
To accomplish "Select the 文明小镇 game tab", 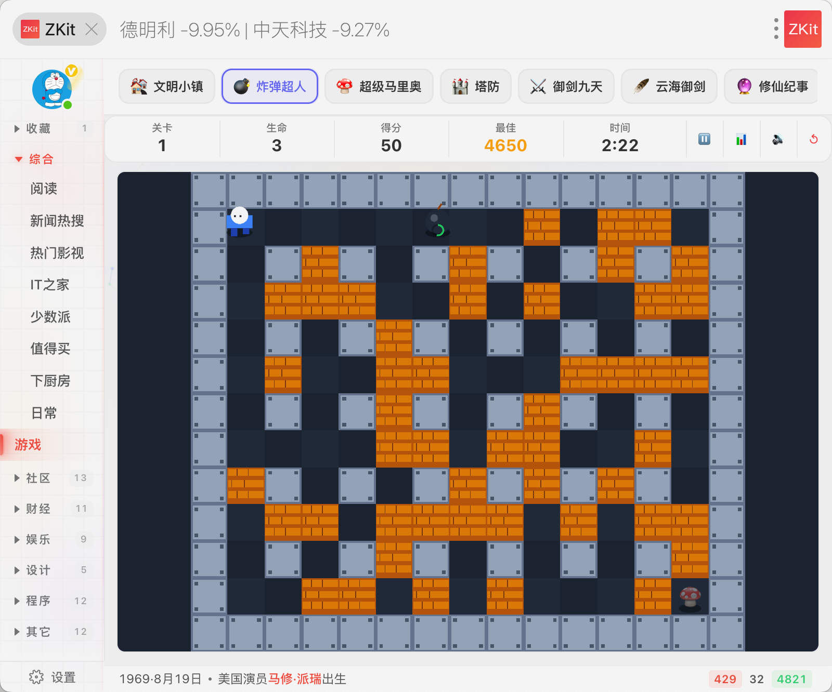I will (167, 86).
